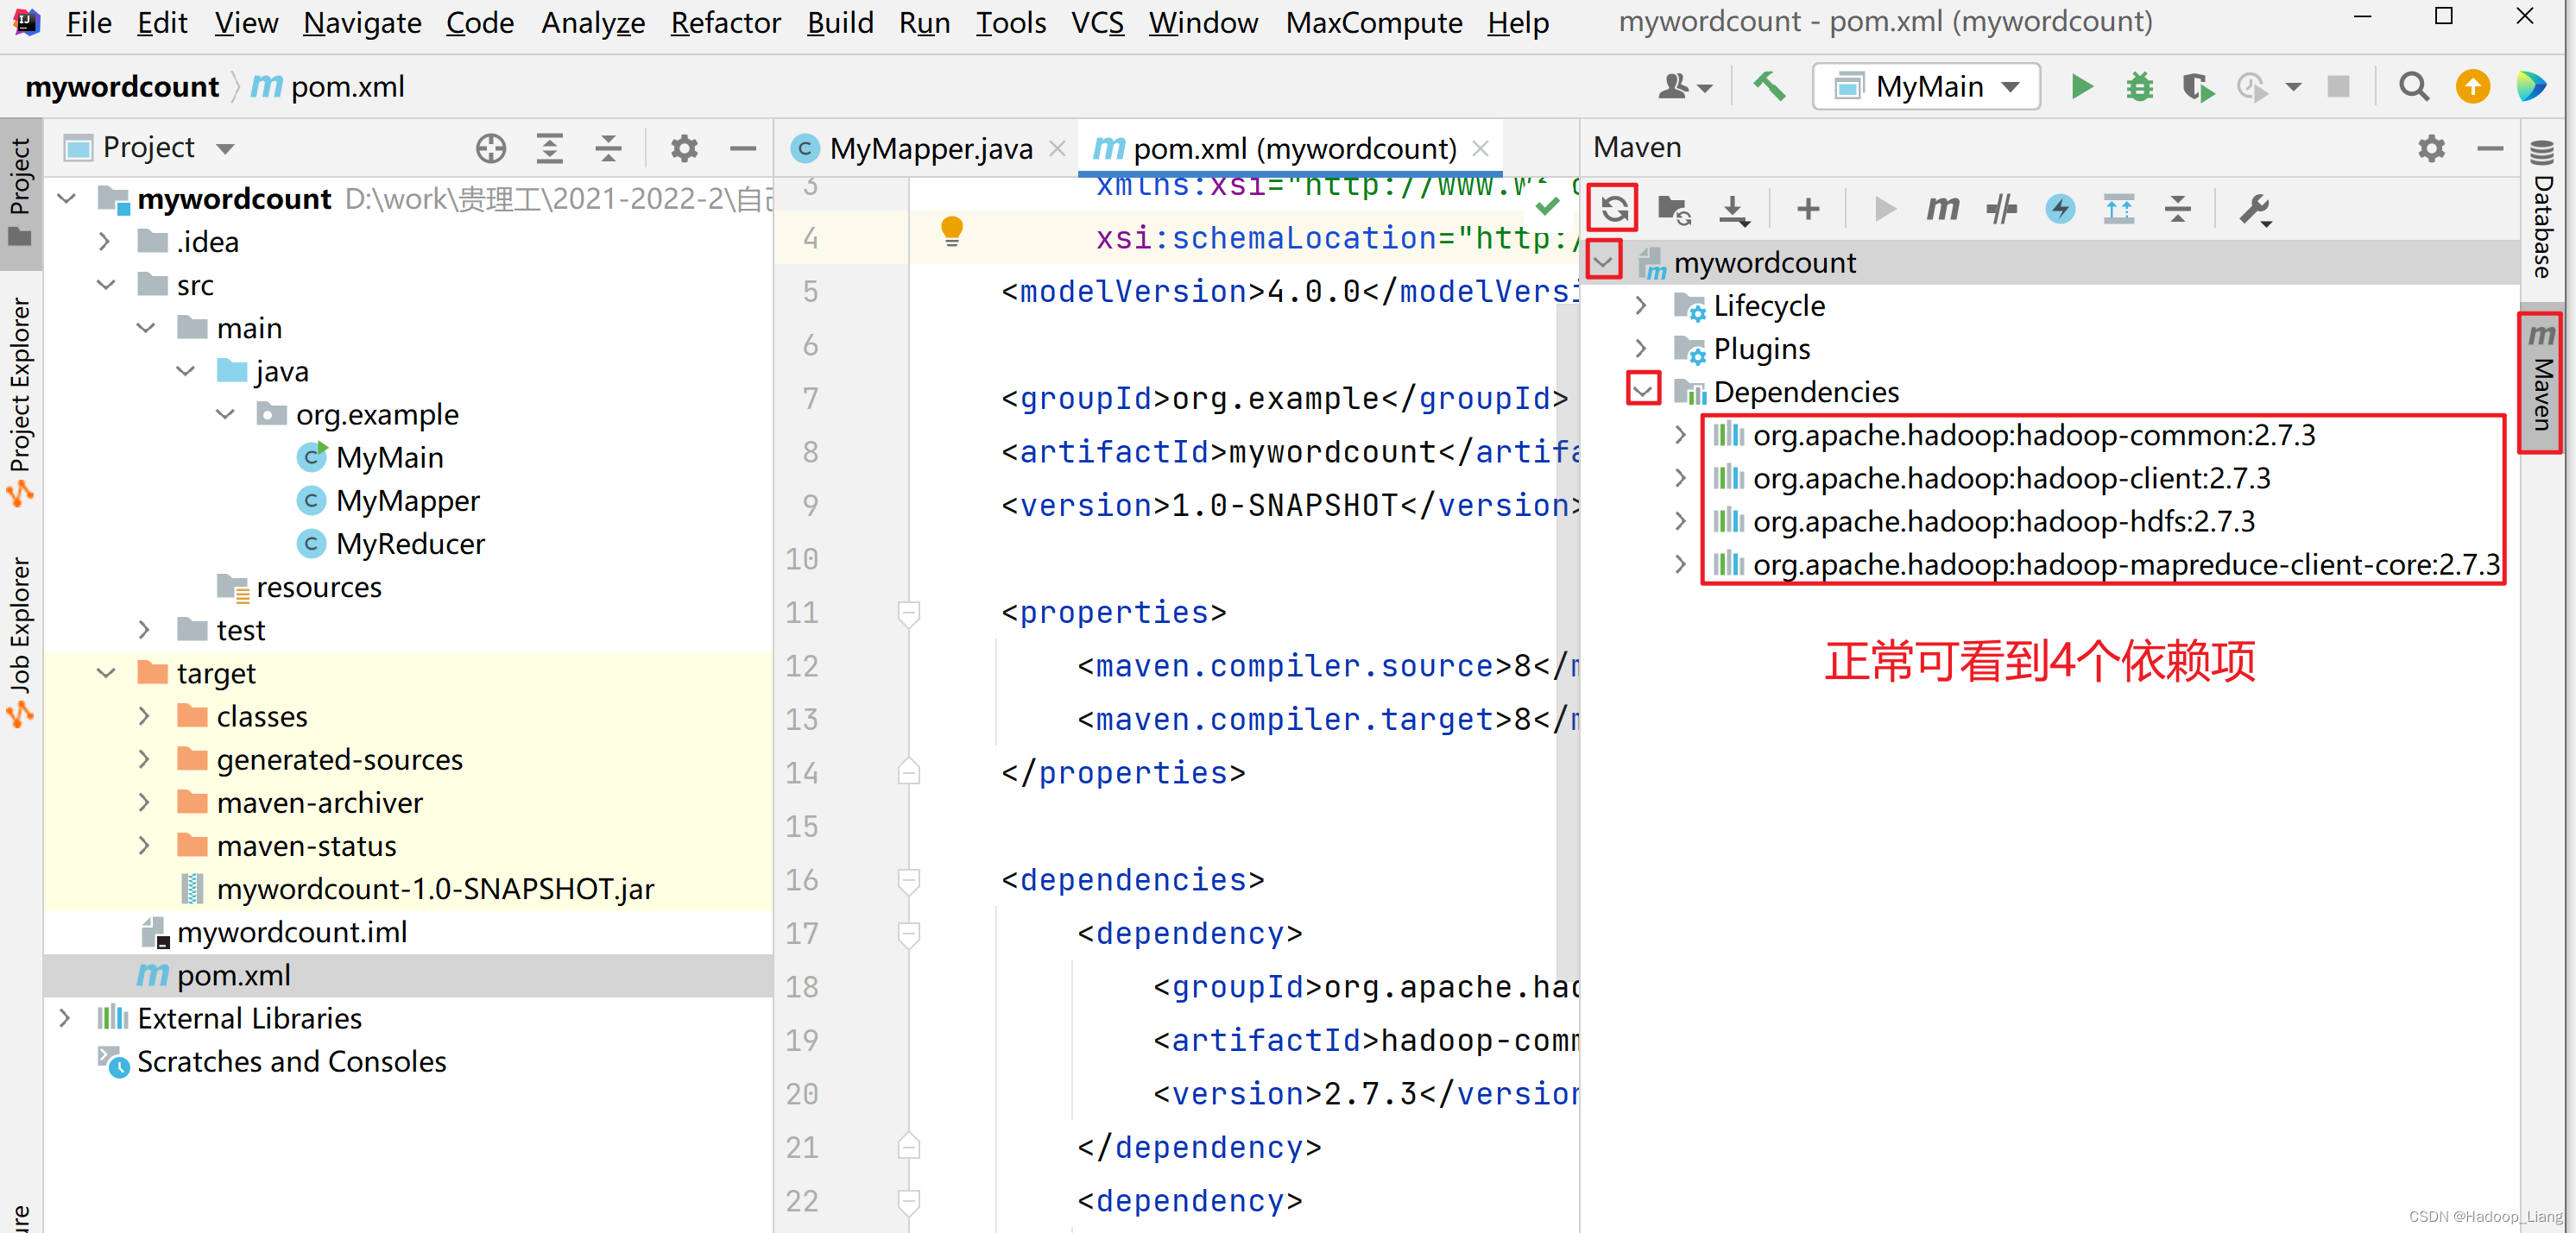The image size is (2576, 1233).
Task: Open Maven settings with the wrench icon
Action: [x=2253, y=209]
